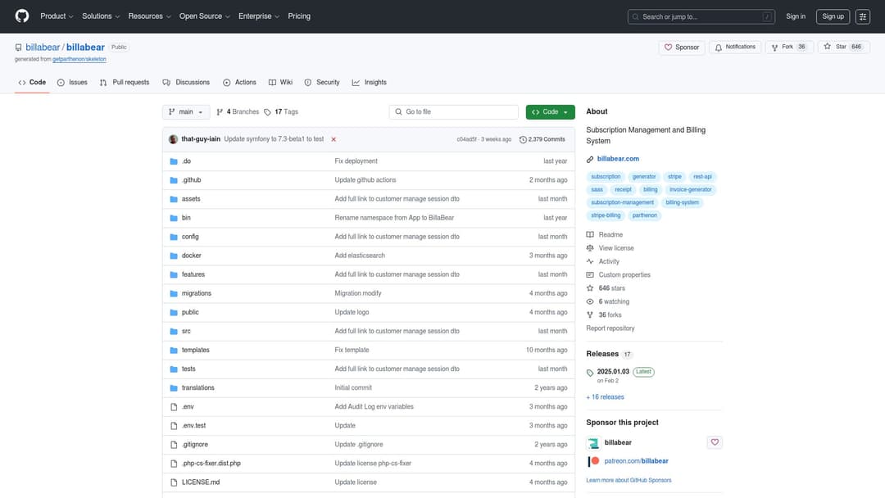Open the getparthenon/skeleton template link
Screen dimensions: 885x498
pos(79,59)
